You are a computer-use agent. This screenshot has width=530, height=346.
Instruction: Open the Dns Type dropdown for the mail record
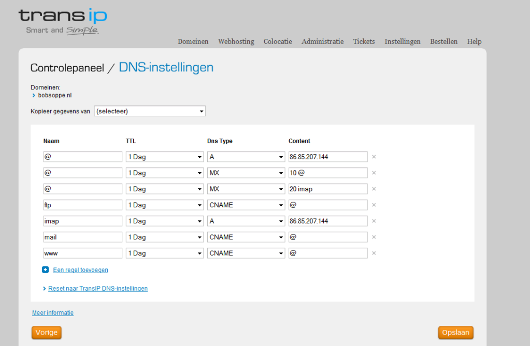click(x=246, y=237)
